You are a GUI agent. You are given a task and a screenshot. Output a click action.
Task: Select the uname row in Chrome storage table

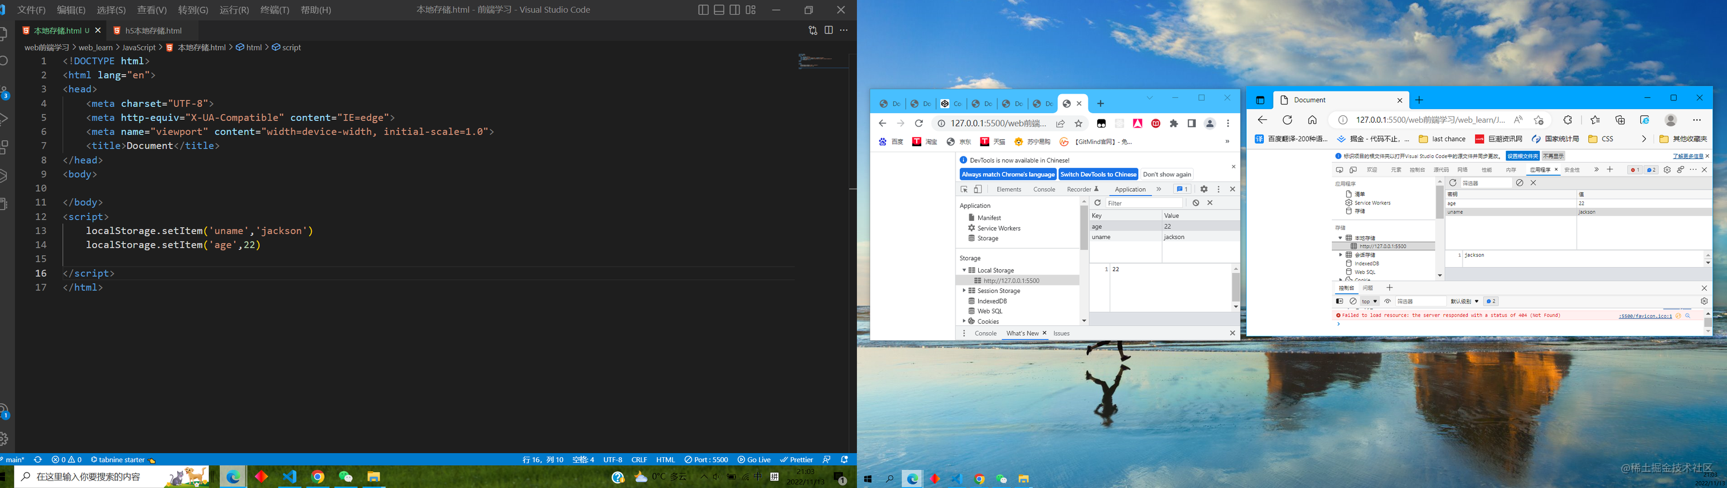(1164, 237)
